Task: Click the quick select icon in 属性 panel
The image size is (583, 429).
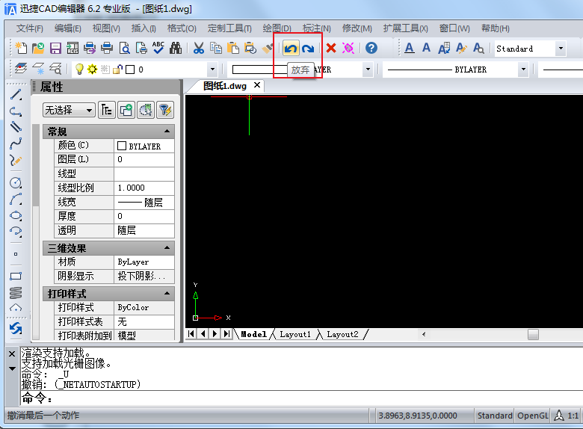Action: coord(146,110)
